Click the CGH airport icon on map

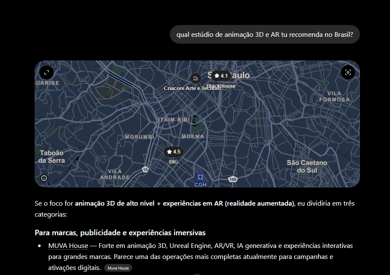(x=200, y=177)
